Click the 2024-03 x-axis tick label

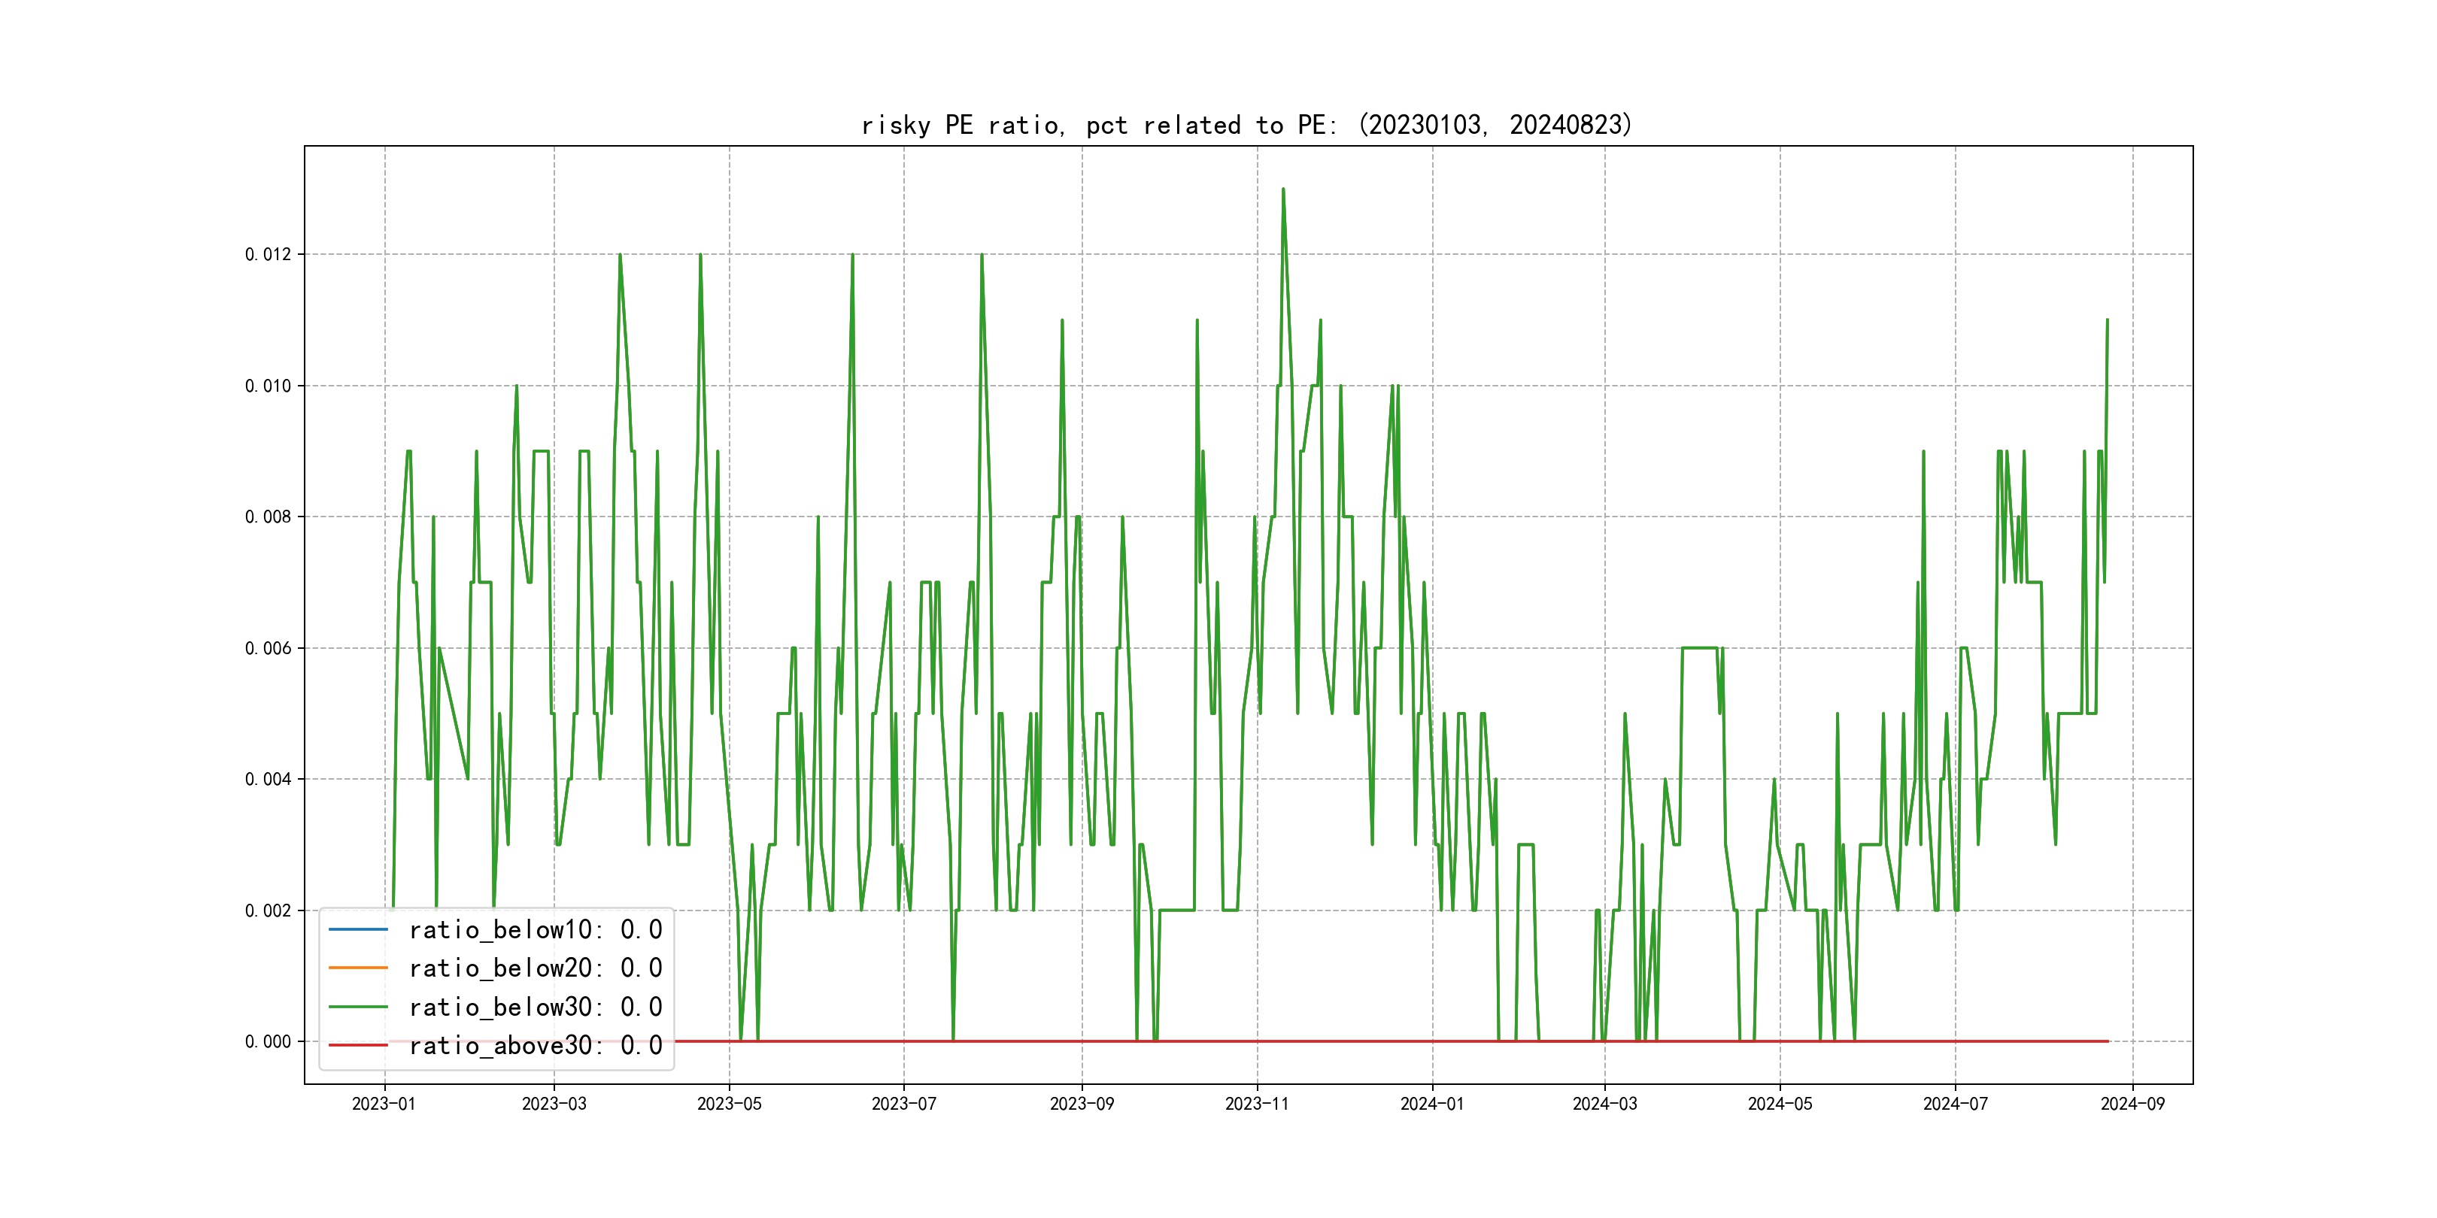coord(1604,1104)
